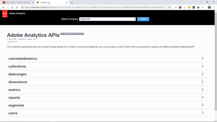Click the yellow extension icon in the toolbar
This screenshot has width=217, height=122.
189,7
